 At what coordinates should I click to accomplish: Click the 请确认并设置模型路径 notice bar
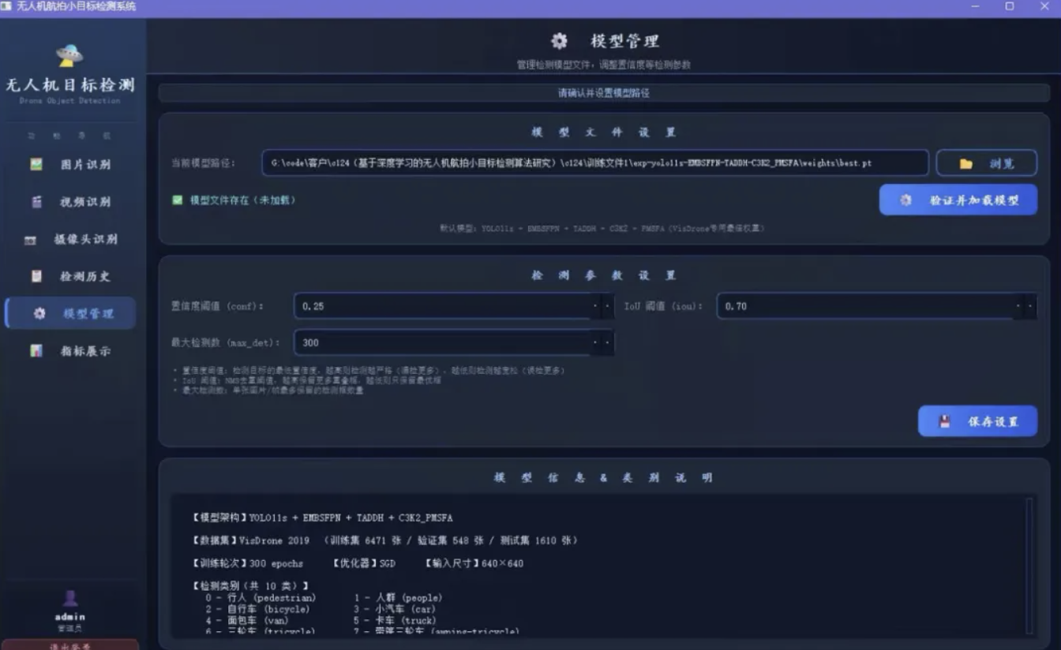tap(604, 93)
